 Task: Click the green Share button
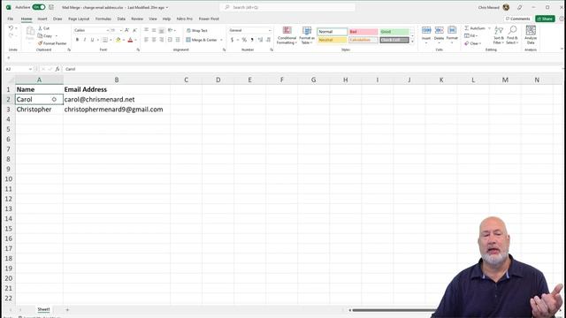click(x=545, y=19)
